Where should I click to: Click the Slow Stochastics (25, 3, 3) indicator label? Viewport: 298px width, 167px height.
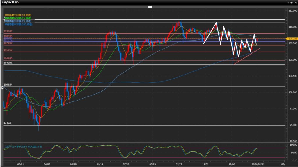[x=23, y=147]
